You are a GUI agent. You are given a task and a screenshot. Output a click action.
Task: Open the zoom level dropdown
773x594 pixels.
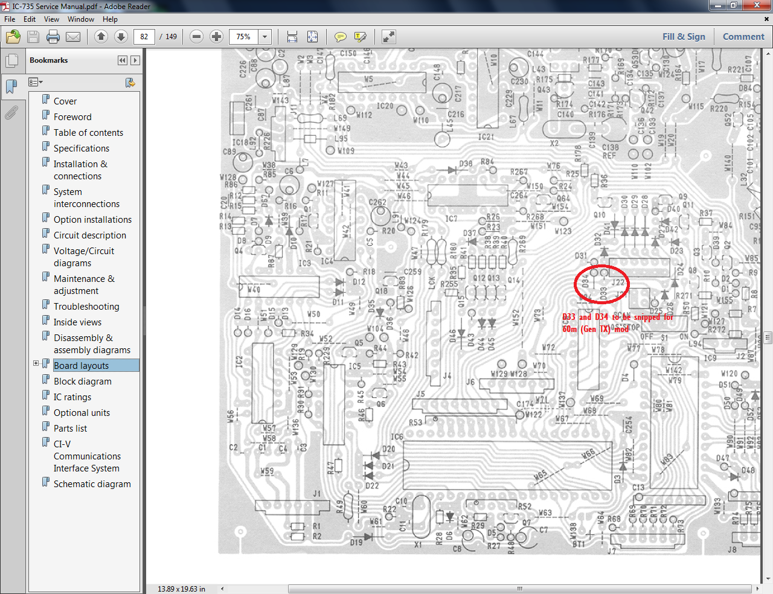265,37
